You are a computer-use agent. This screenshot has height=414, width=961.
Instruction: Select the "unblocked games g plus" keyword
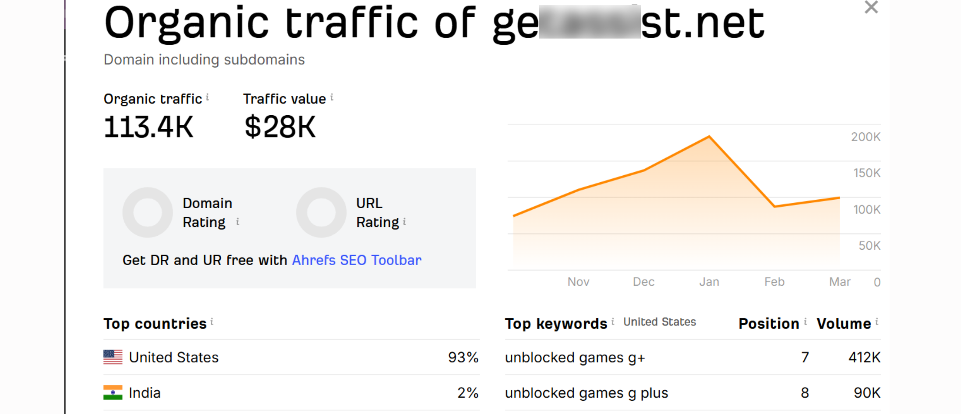click(586, 393)
